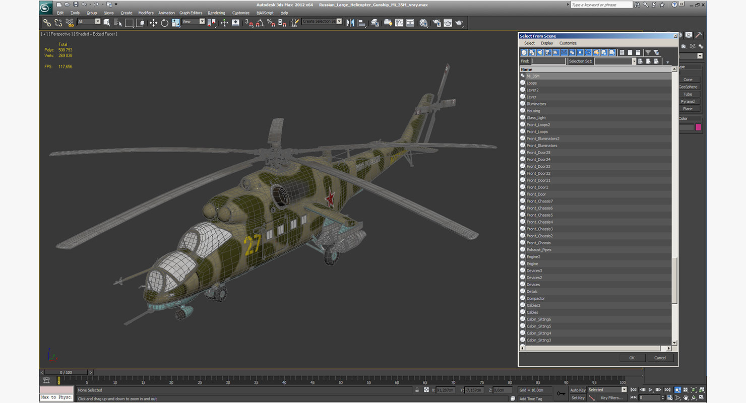Click the time slider at 0 / 100
This screenshot has height=403, width=746.
pos(66,373)
